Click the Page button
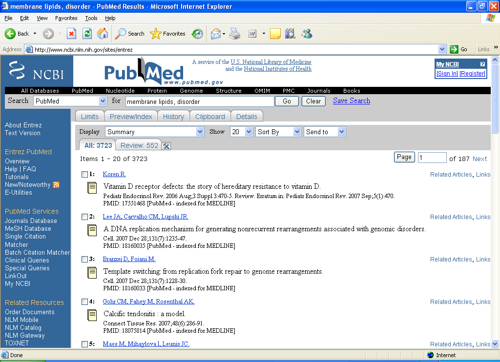The height and width of the screenshot is (362, 500). tap(404, 157)
